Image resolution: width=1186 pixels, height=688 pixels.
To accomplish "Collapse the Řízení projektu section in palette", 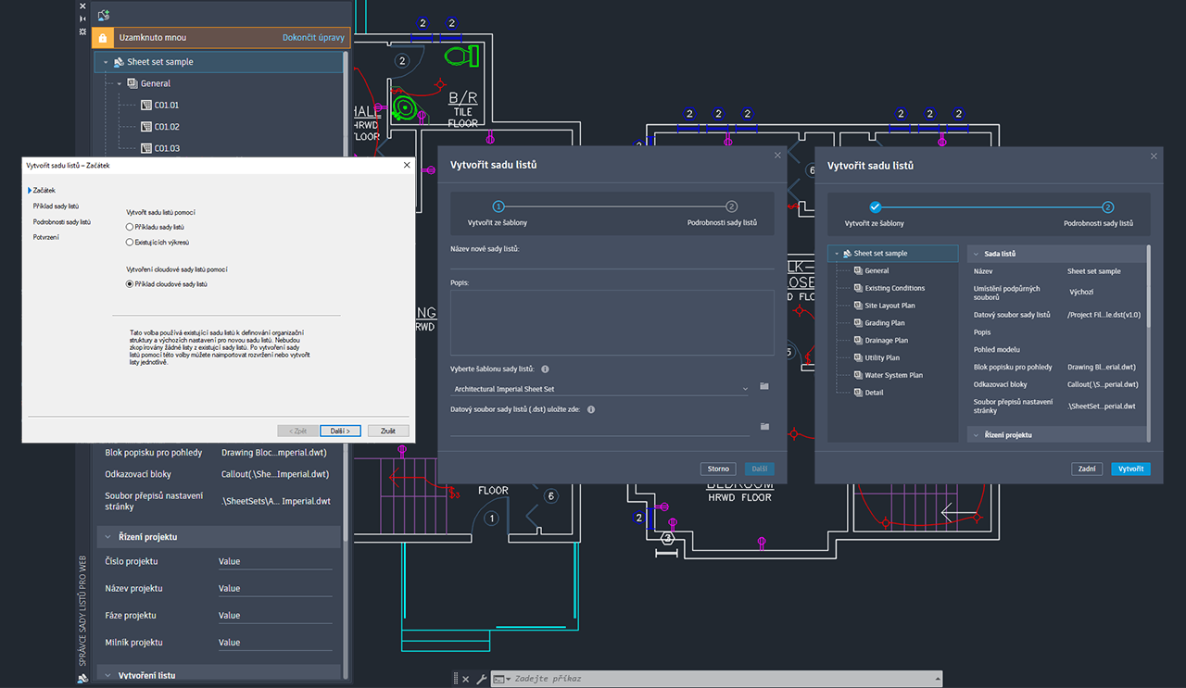I will [107, 537].
